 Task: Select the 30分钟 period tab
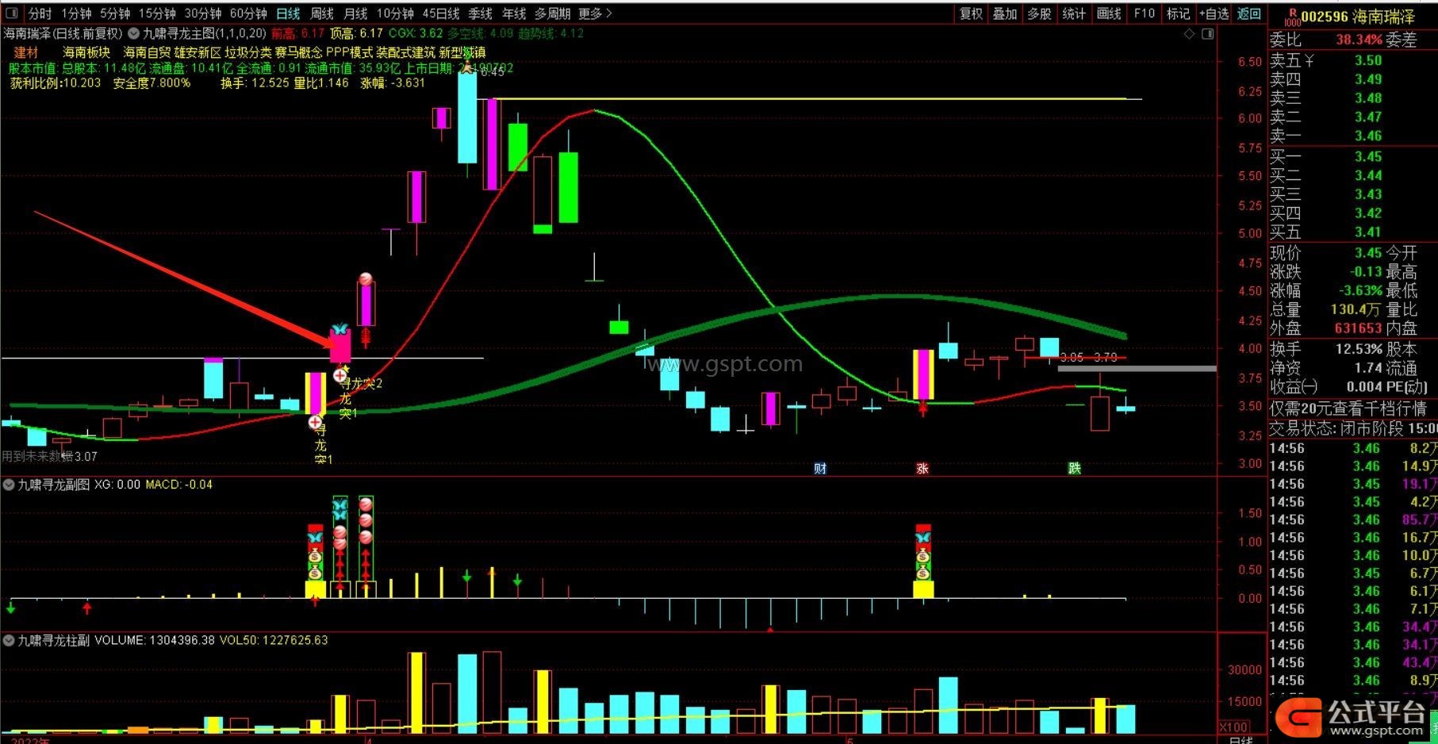pyautogui.click(x=203, y=13)
